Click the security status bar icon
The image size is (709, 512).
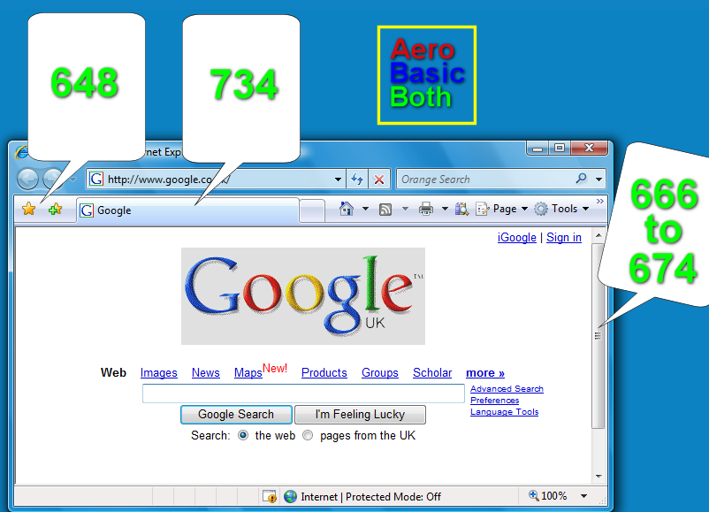pyautogui.click(x=270, y=497)
